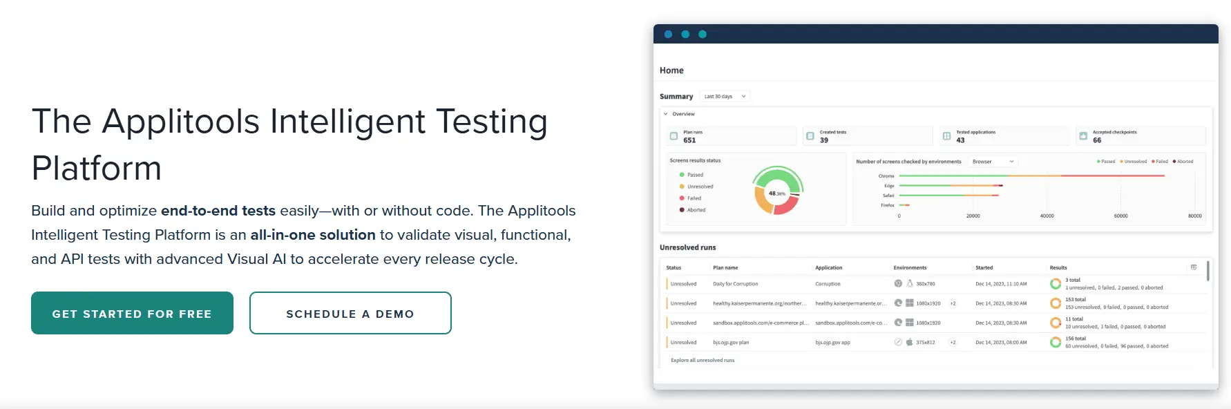This screenshot has height=409, width=1231.
Task: Click the 156 total results ring icon
Action: tap(1056, 342)
